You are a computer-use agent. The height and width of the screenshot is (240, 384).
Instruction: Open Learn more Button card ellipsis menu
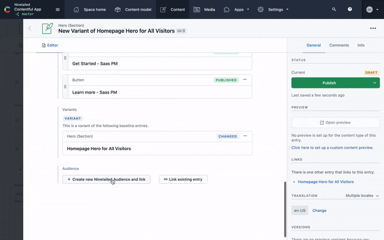245,80
